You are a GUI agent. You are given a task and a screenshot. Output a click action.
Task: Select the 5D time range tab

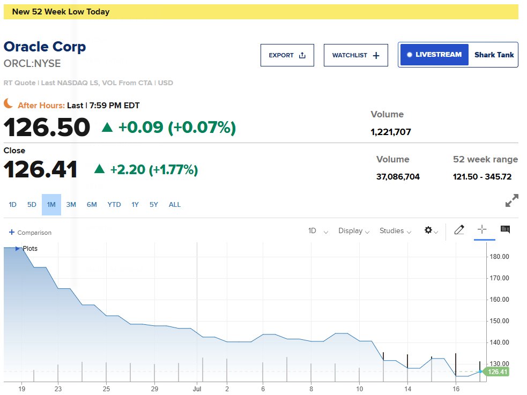point(32,205)
